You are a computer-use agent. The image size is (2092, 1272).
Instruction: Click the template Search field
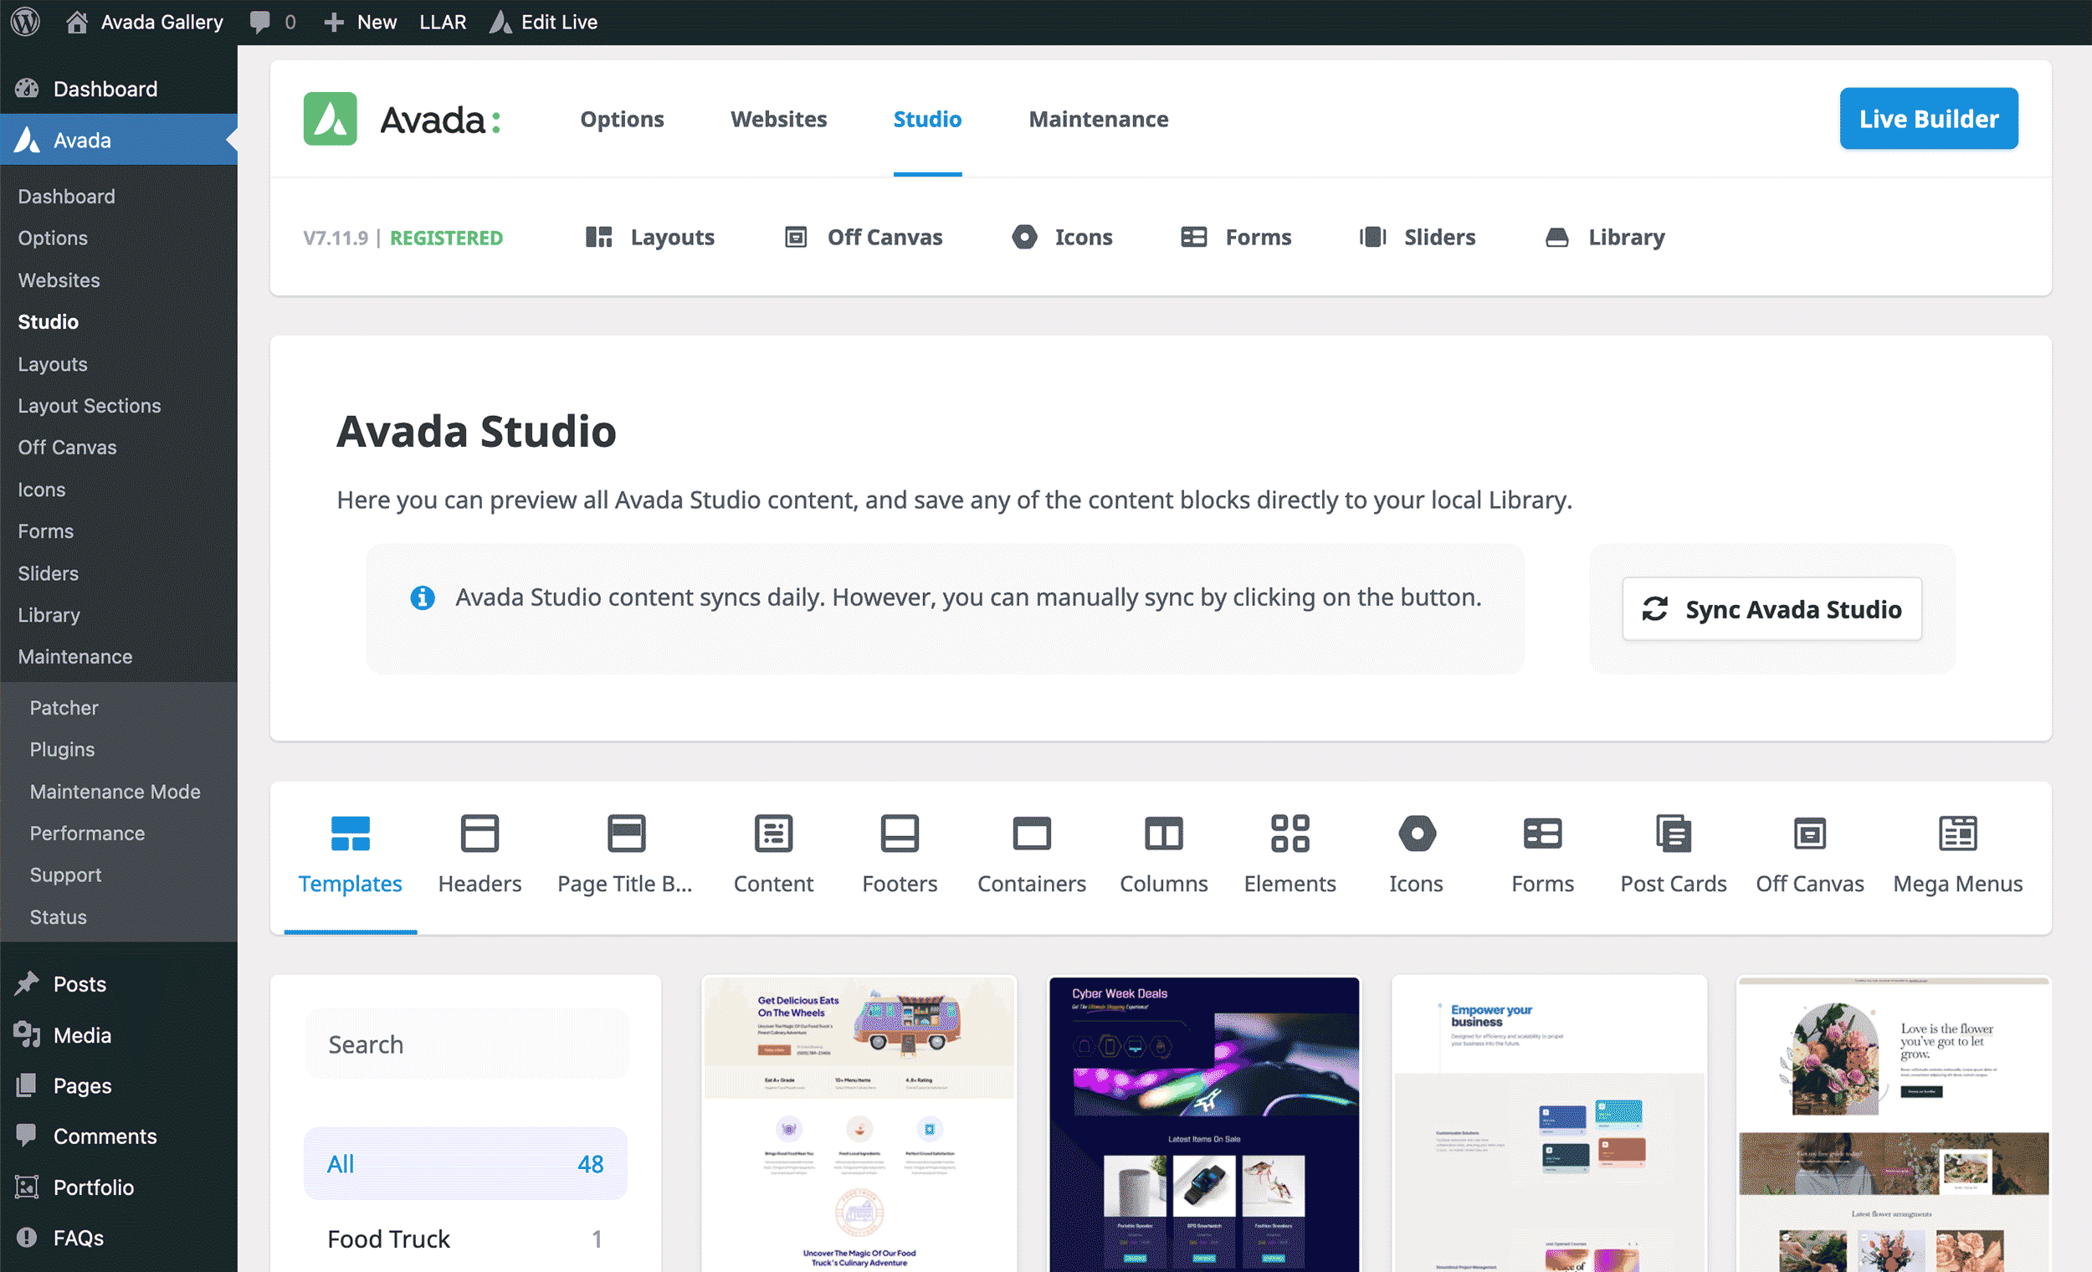(x=466, y=1044)
